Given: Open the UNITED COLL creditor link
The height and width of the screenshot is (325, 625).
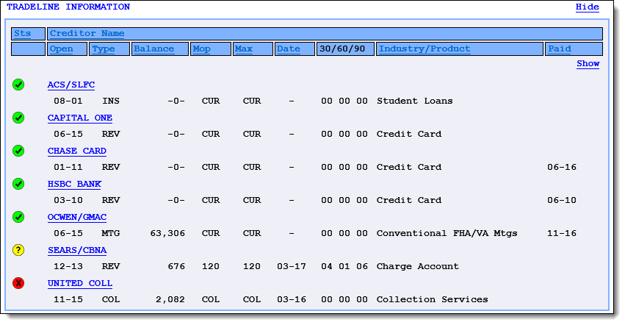Looking at the screenshot, I should [80, 284].
